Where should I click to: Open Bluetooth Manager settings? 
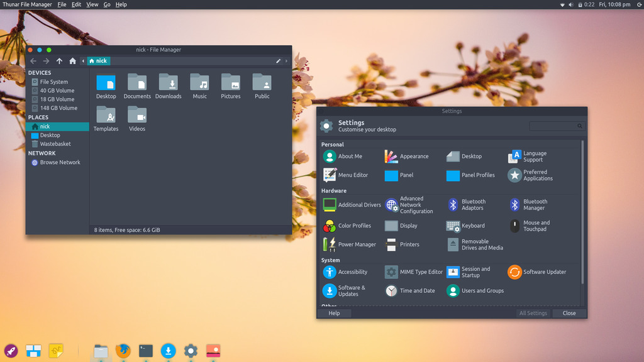click(x=535, y=204)
